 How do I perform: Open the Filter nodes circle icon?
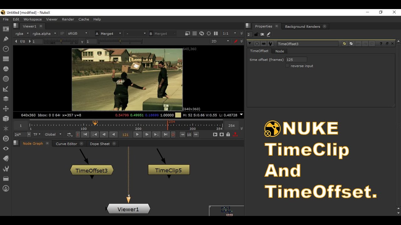[6, 79]
